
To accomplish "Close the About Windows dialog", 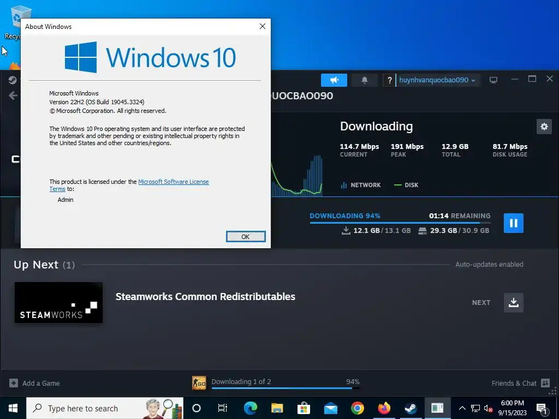I will tap(263, 26).
